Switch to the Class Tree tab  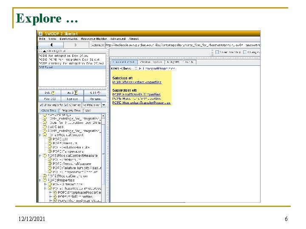tap(49, 110)
